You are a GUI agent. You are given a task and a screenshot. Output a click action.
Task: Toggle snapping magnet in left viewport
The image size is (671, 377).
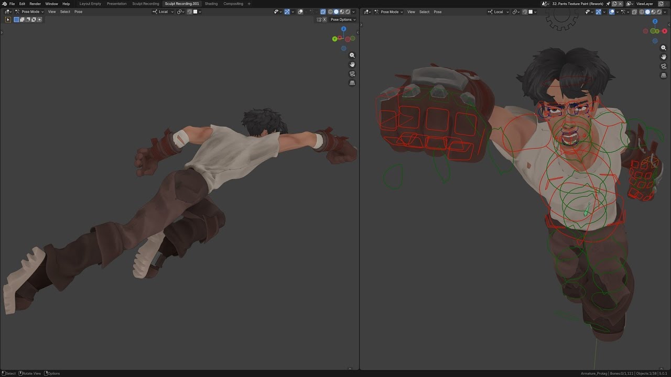[x=189, y=12]
